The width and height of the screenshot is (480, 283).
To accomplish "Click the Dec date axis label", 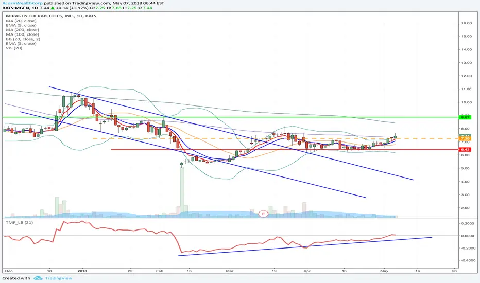I will [x=9, y=271].
